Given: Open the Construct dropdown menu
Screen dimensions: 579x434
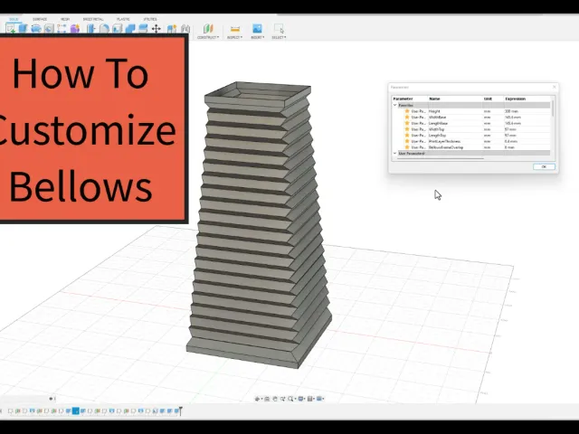Looking at the screenshot, I should [x=208, y=37].
